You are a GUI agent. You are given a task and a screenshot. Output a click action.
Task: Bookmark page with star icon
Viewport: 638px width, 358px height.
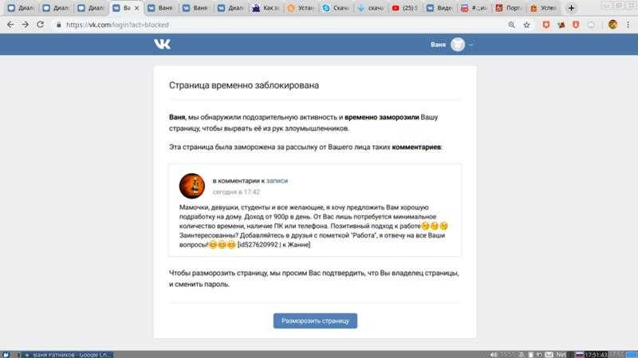pyautogui.click(x=526, y=25)
